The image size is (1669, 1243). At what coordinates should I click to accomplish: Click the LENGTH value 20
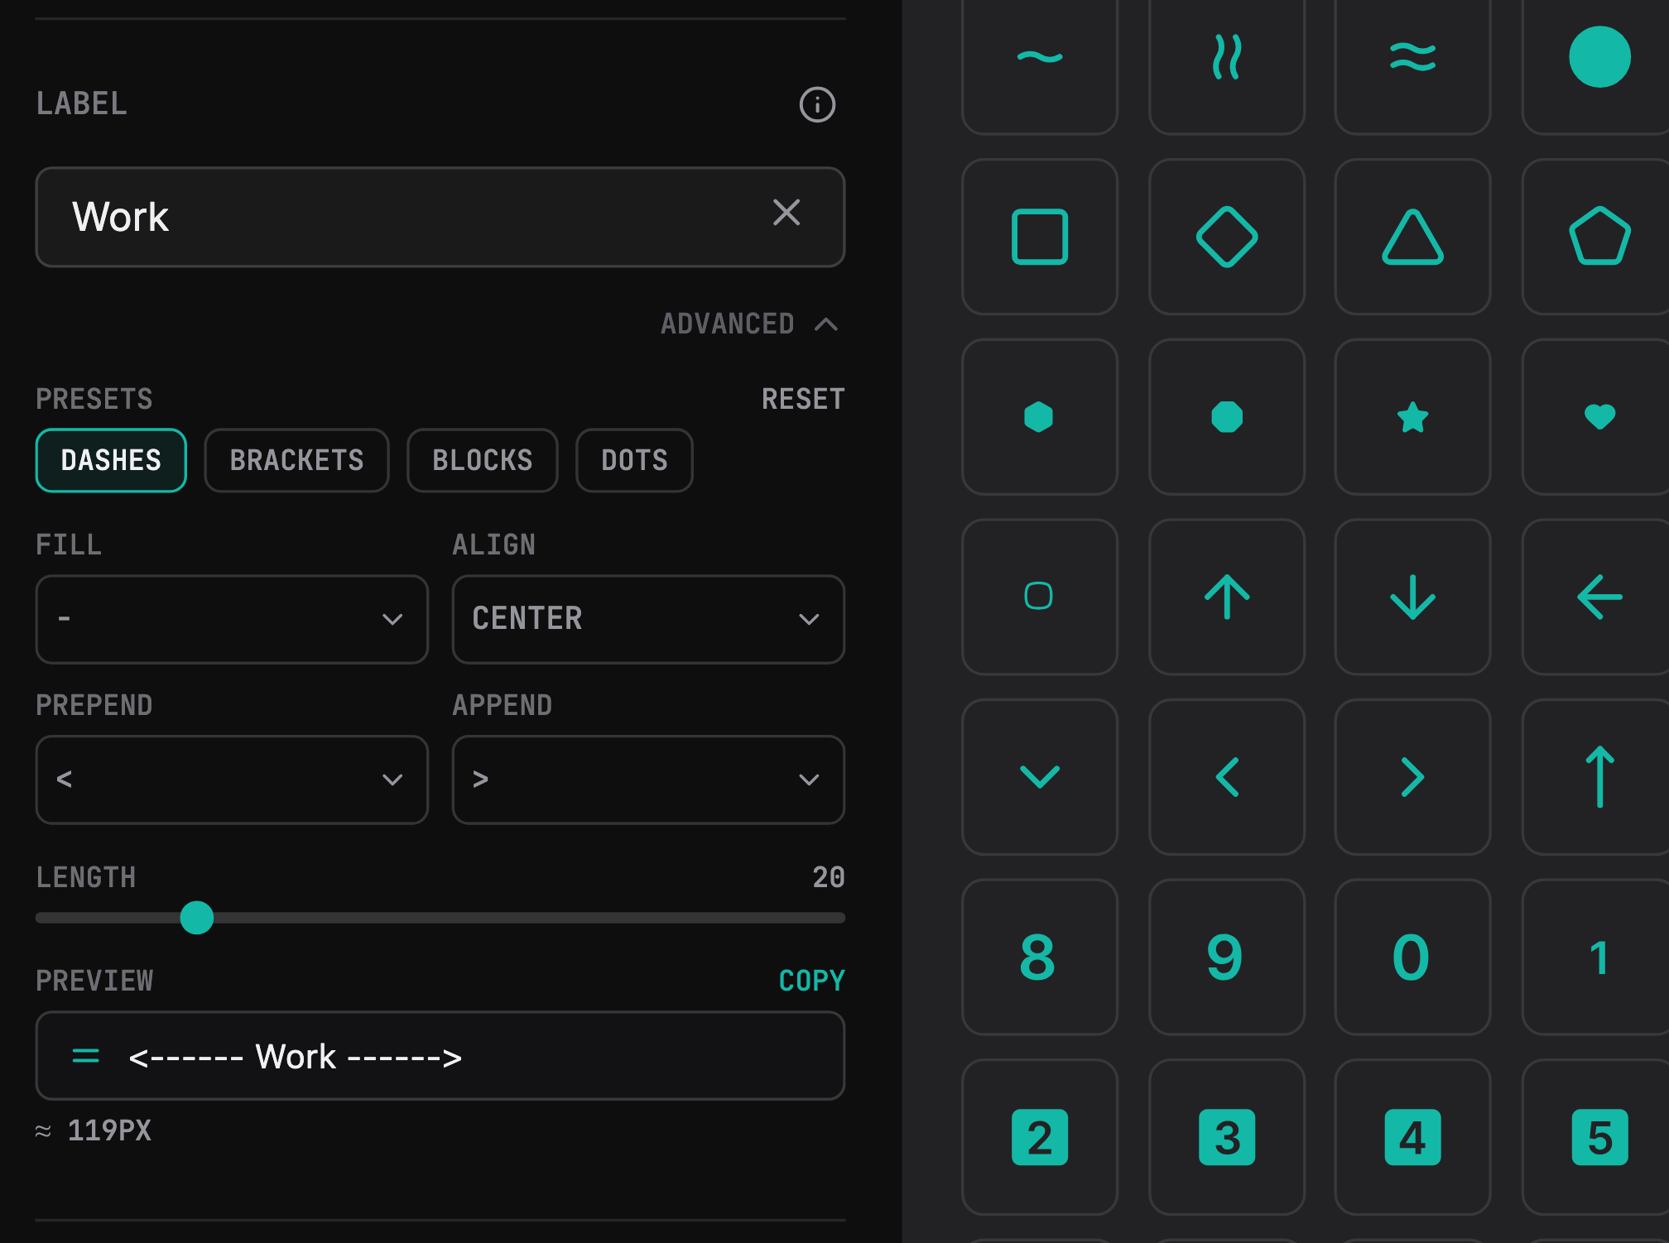pyautogui.click(x=829, y=877)
